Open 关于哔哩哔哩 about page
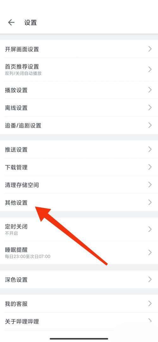This screenshot has width=158, height=342. point(79,321)
